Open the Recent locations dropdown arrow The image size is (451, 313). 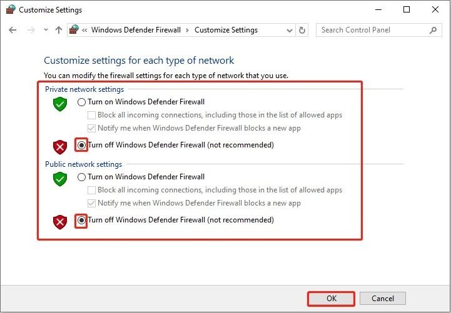click(x=46, y=30)
